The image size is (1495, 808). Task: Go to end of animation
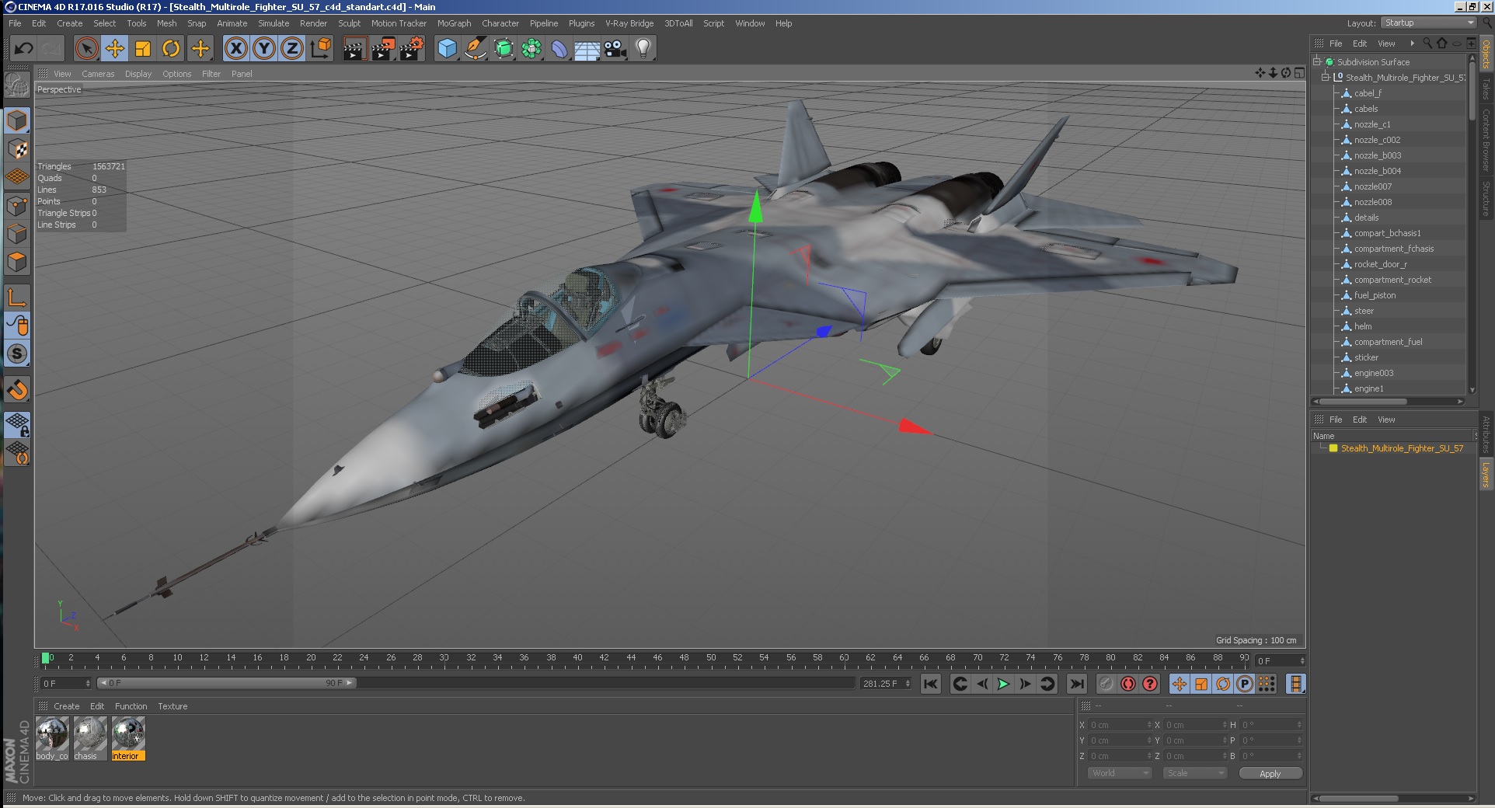[x=1076, y=684]
